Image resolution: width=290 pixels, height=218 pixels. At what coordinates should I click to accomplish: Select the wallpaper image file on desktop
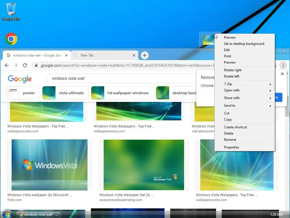(x=208, y=40)
